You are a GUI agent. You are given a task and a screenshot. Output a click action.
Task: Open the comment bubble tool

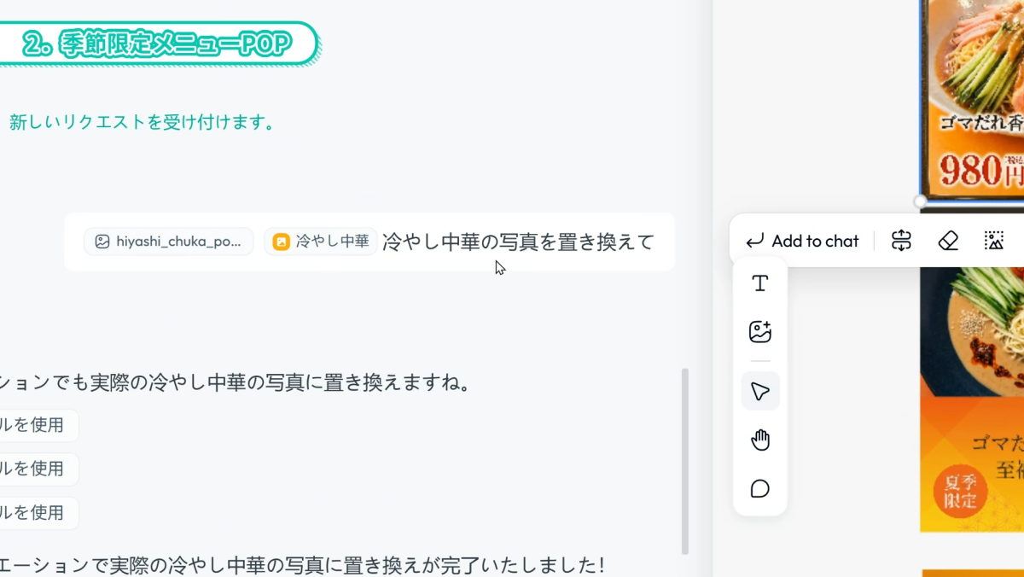point(759,489)
